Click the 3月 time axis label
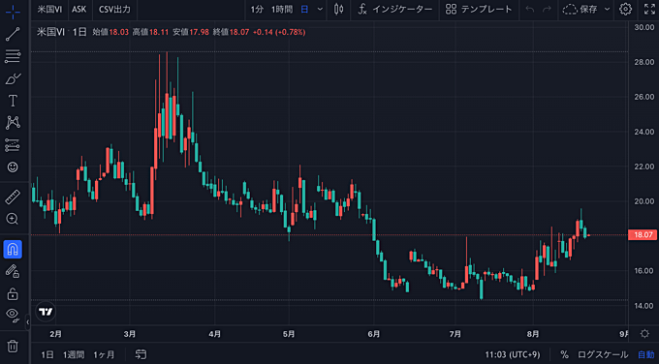Viewport: 659px width, 364px height. pos(130,334)
